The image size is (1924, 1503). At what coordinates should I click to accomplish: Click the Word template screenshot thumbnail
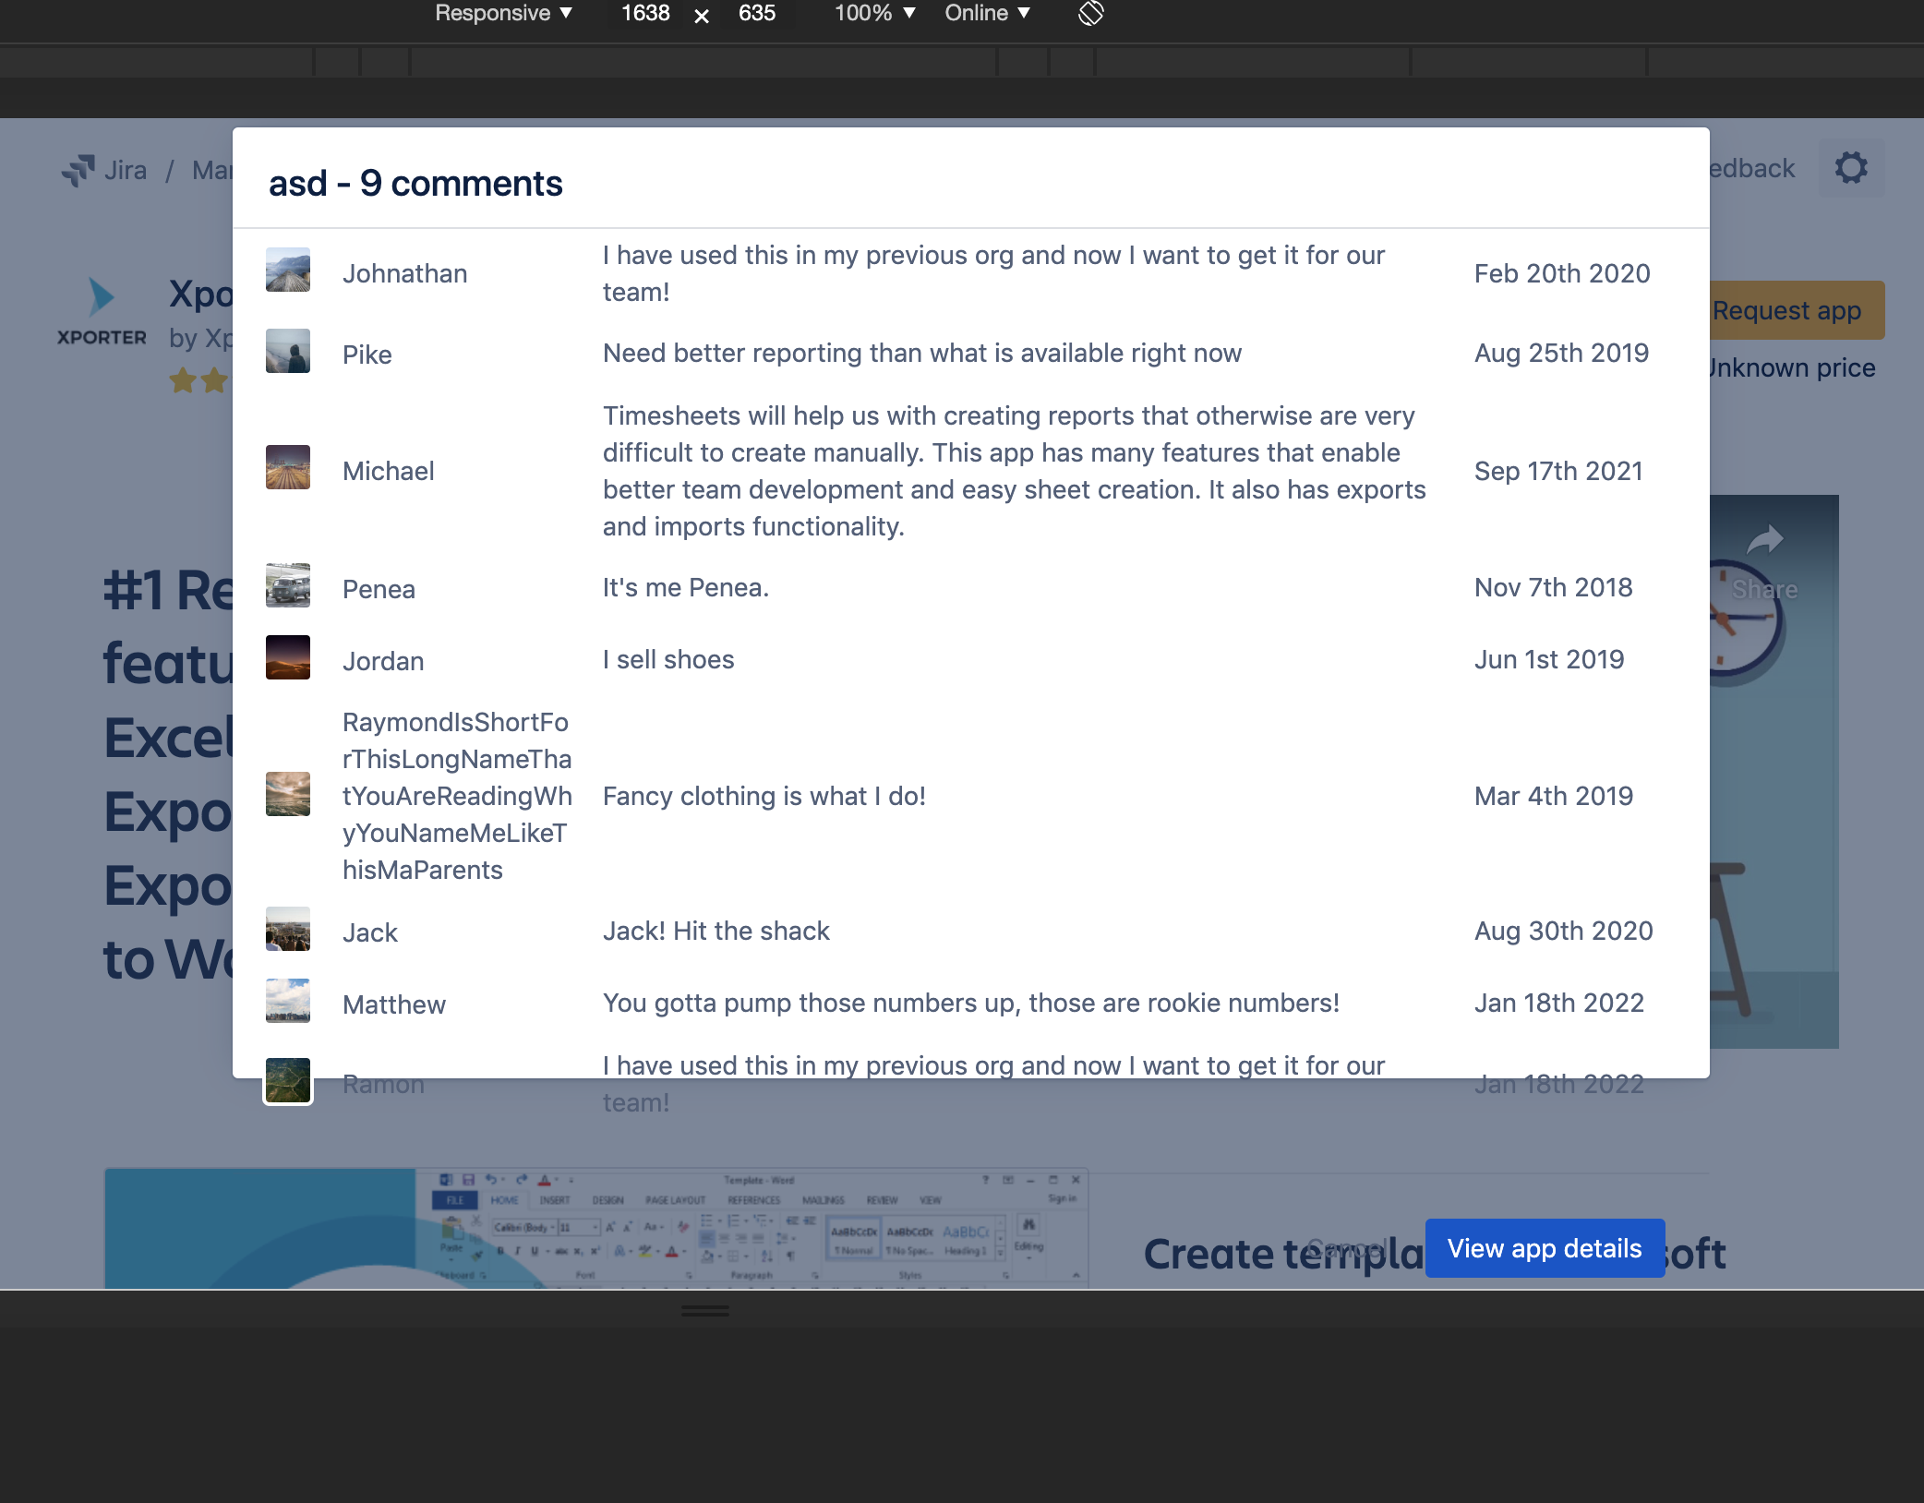[x=596, y=1228]
